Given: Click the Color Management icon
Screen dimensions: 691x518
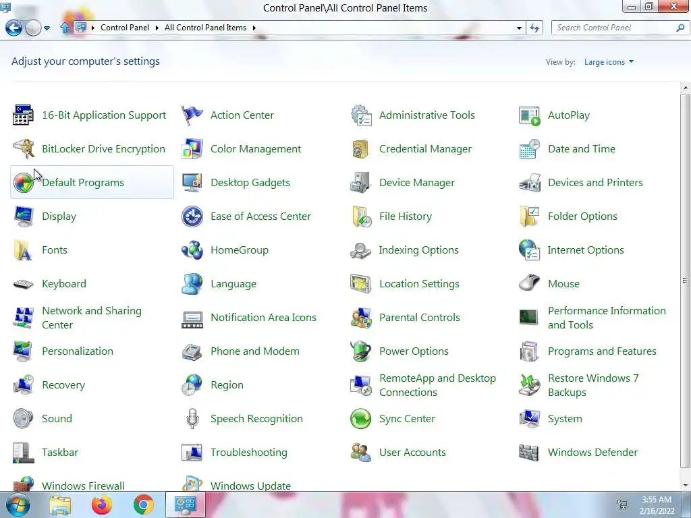Looking at the screenshot, I should (192, 149).
